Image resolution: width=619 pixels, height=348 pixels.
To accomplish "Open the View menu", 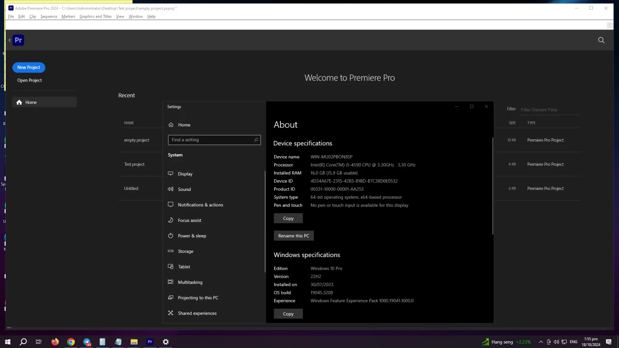I will click(120, 16).
